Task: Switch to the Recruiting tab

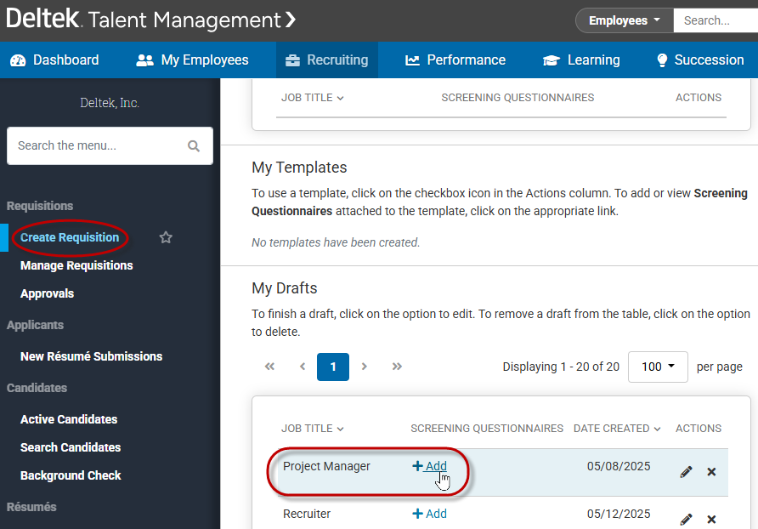Action: 327,60
